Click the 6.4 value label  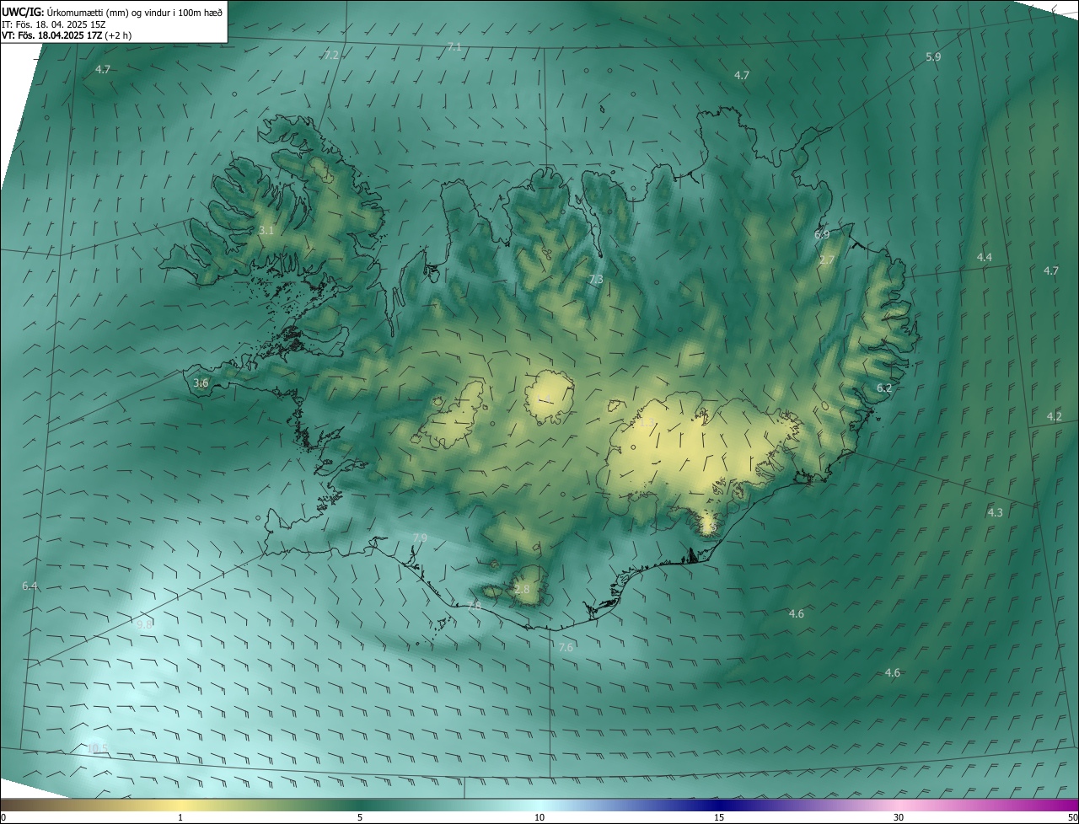tap(30, 586)
